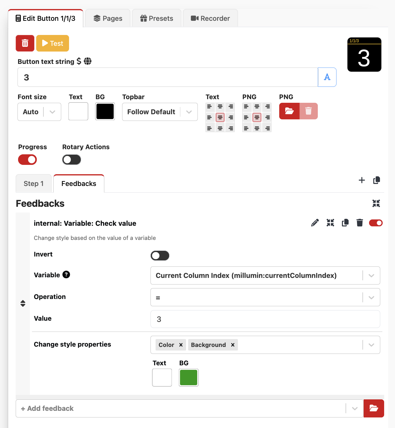Disable the Progress toggle
This screenshot has width=395, height=428.
[27, 160]
